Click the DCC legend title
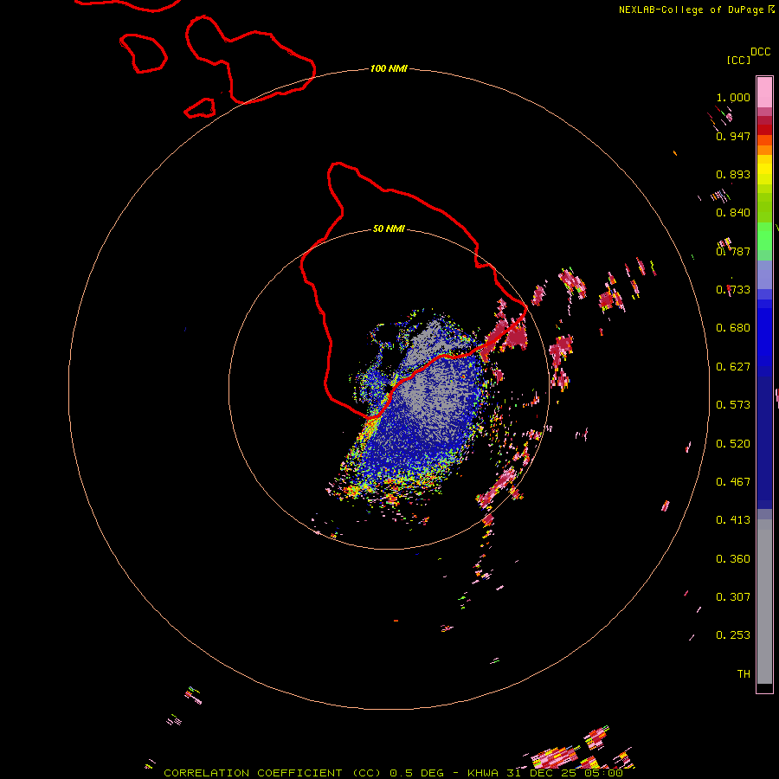This screenshot has height=779, width=779. pyautogui.click(x=760, y=52)
